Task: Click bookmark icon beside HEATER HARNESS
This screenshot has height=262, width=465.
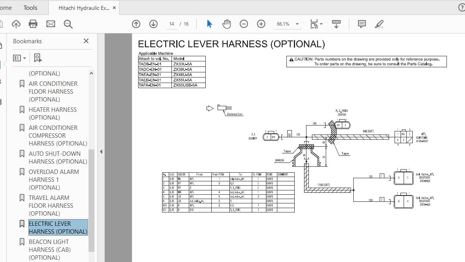Action: (x=22, y=110)
